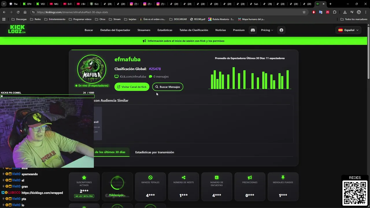
Task: Click SEE LIST WITH PRO button
Action: tap(84, 196)
